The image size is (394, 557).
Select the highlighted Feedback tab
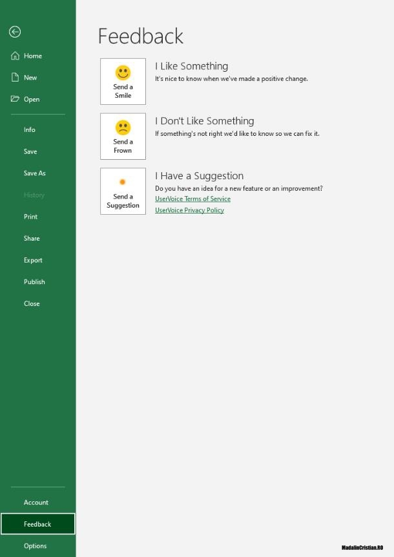(37, 524)
